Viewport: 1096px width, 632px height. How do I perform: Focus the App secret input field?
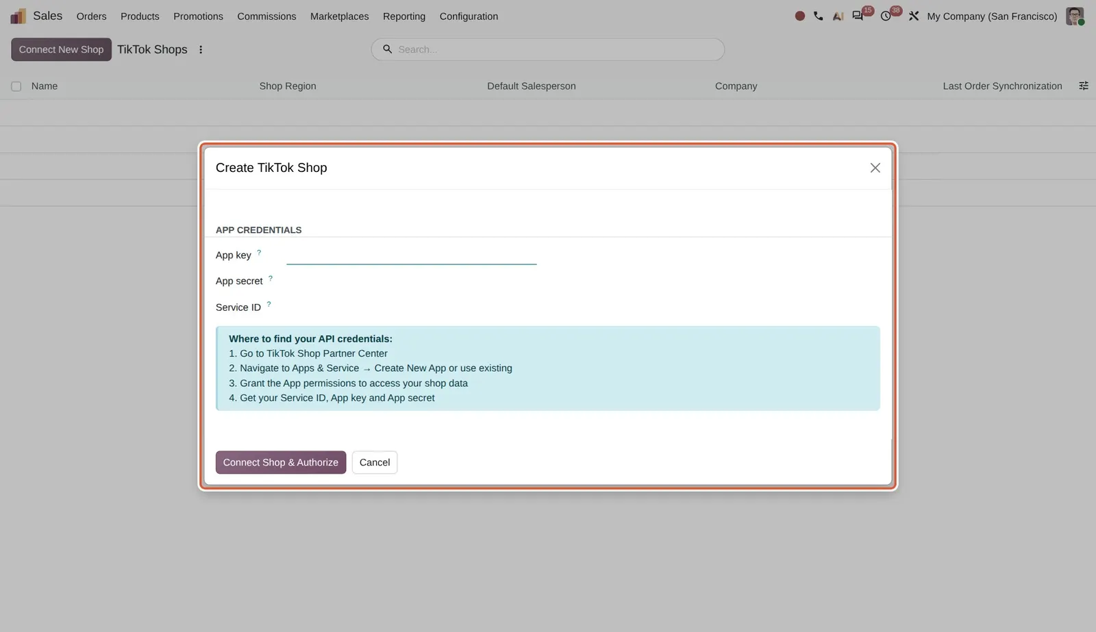[411, 281]
